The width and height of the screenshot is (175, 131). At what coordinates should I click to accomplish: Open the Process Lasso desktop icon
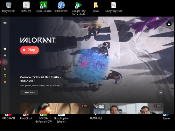[x=44, y=7]
